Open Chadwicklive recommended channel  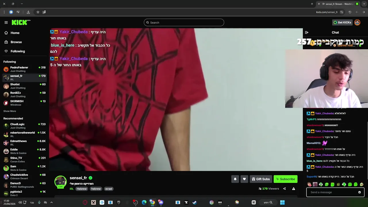[24, 177]
